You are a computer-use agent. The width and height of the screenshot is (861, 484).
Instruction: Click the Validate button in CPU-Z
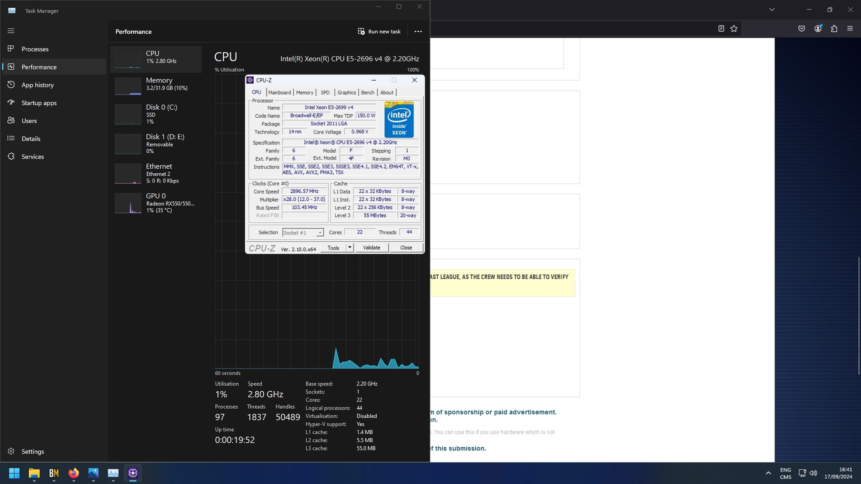(x=371, y=247)
